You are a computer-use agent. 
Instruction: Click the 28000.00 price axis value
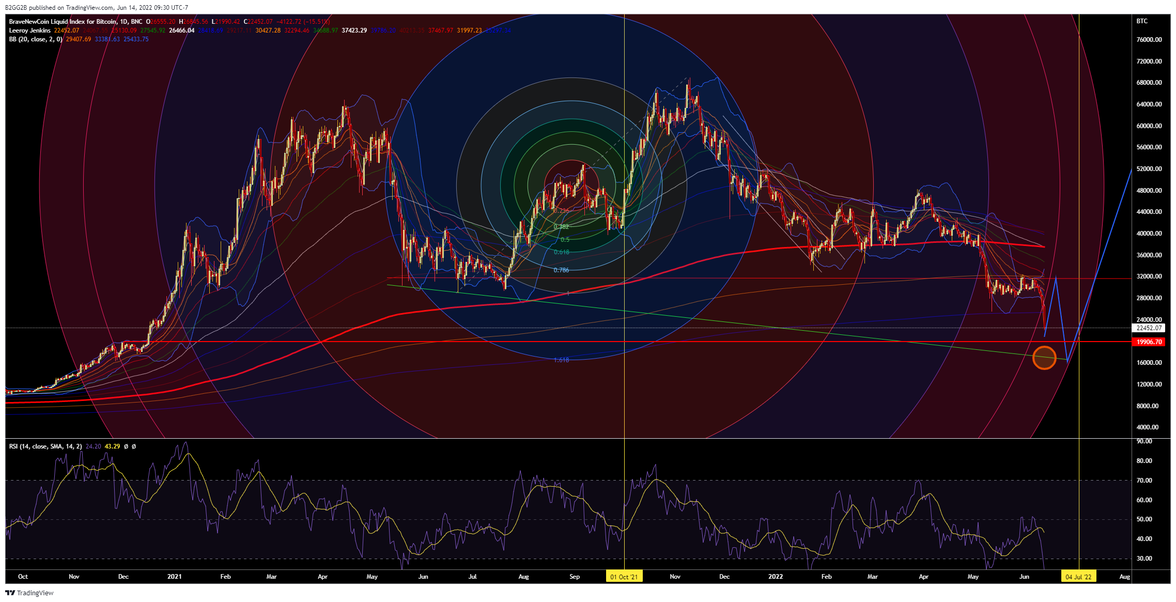coord(1149,298)
